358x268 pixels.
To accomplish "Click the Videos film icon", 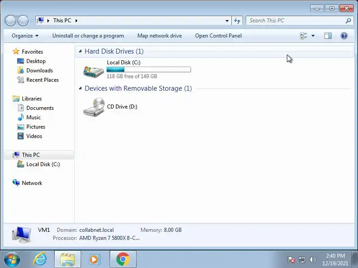I will tap(21, 136).
